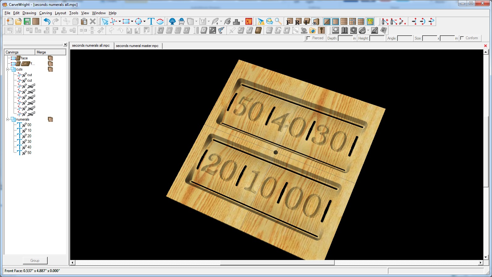
Task: Toggle the merge icon for cuts group
Action: point(50,69)
